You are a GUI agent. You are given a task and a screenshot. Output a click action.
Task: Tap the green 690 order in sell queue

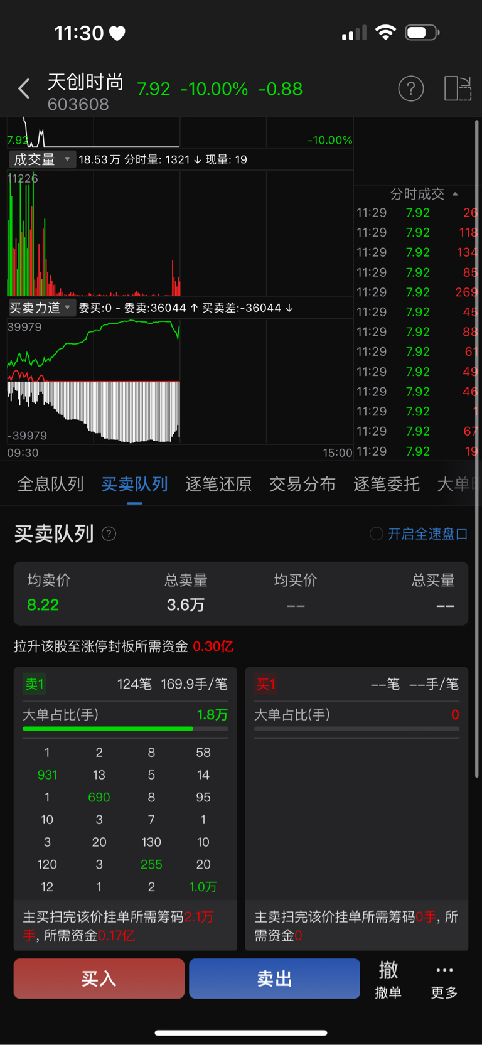pyautogui.click(x=99, y=797)
